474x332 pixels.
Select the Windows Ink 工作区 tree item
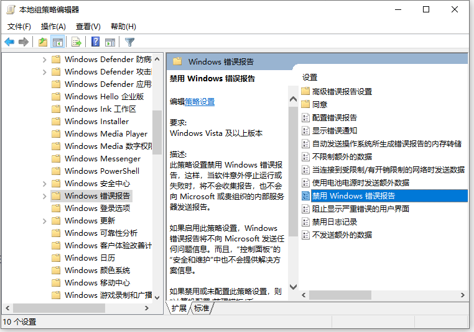[x=100, y=109]
